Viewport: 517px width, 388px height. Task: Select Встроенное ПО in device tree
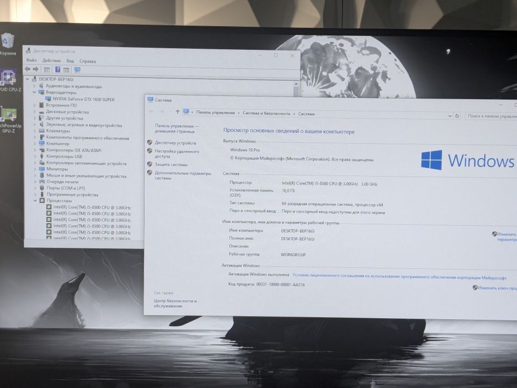click(x=62, y=105)
